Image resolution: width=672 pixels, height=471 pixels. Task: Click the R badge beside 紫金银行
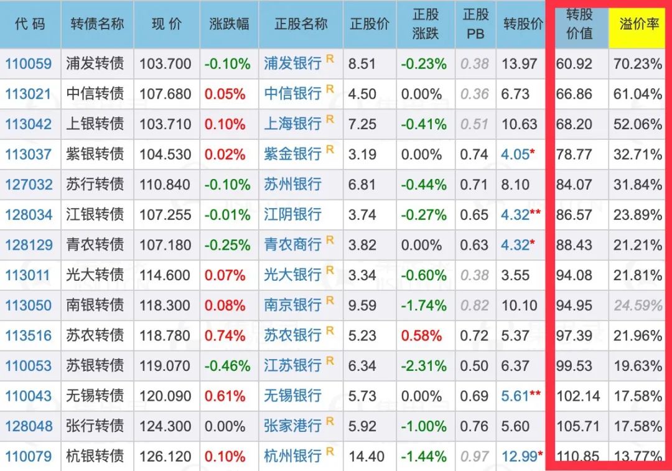[330, 149]
